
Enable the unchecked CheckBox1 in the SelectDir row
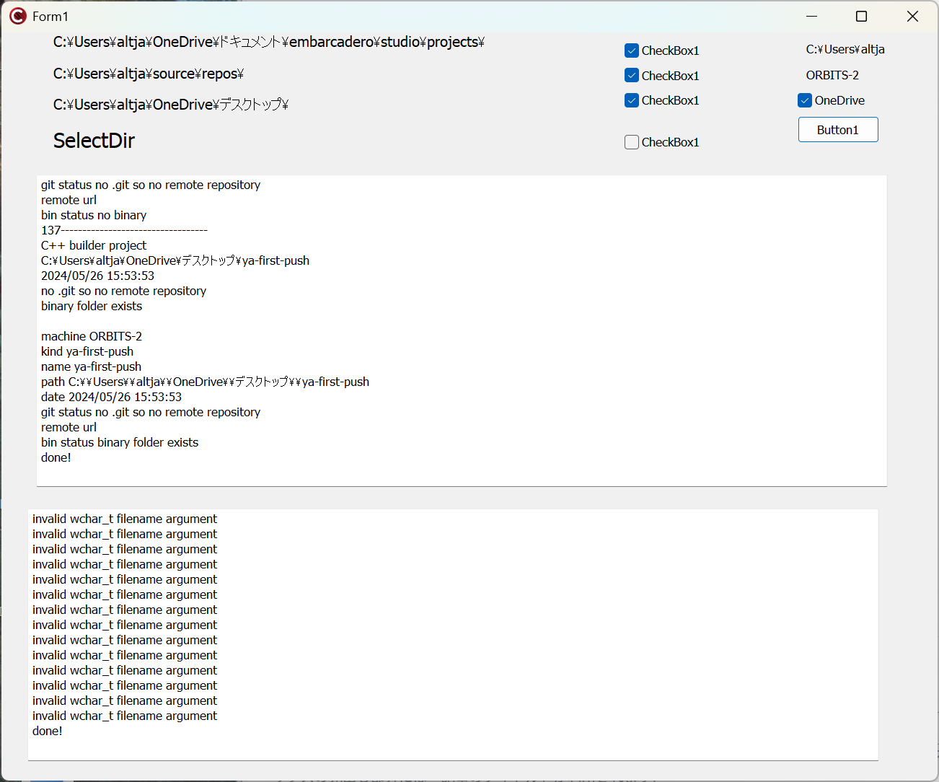[632, 142]
